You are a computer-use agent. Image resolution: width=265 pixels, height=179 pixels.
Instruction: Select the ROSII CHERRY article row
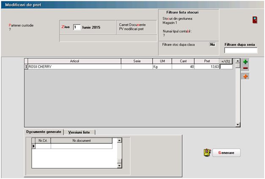point(74,67)
